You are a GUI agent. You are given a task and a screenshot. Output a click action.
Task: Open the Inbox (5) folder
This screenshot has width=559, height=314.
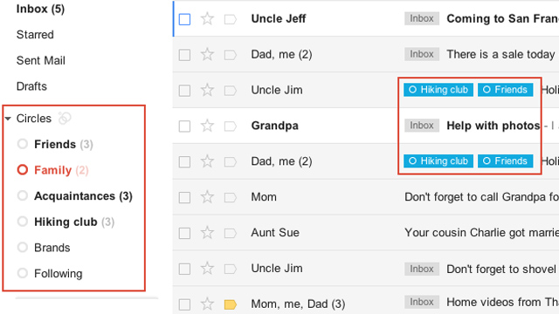pos(40,9)
